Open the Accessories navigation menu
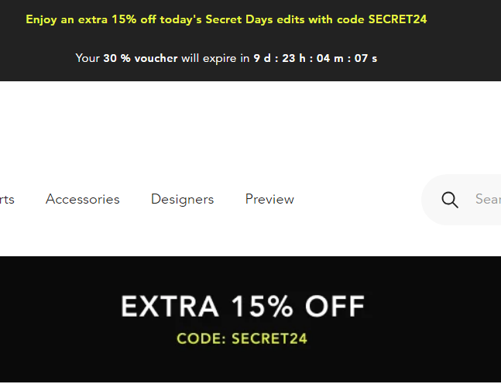Image resolution: width=501 pixels, height=384 pixels. click(83, 200)
